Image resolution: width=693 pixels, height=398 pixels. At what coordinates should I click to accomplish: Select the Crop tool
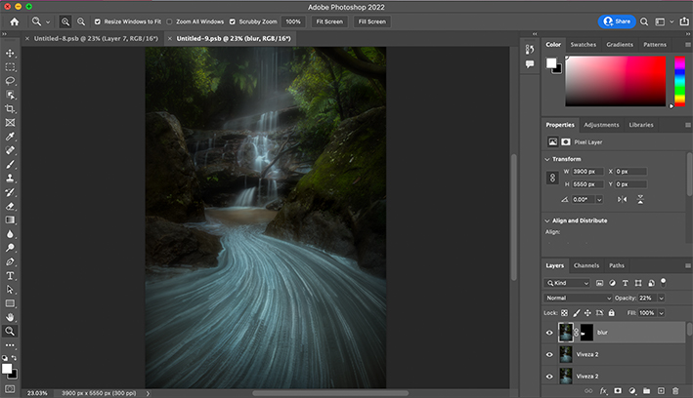click(11, 109)
